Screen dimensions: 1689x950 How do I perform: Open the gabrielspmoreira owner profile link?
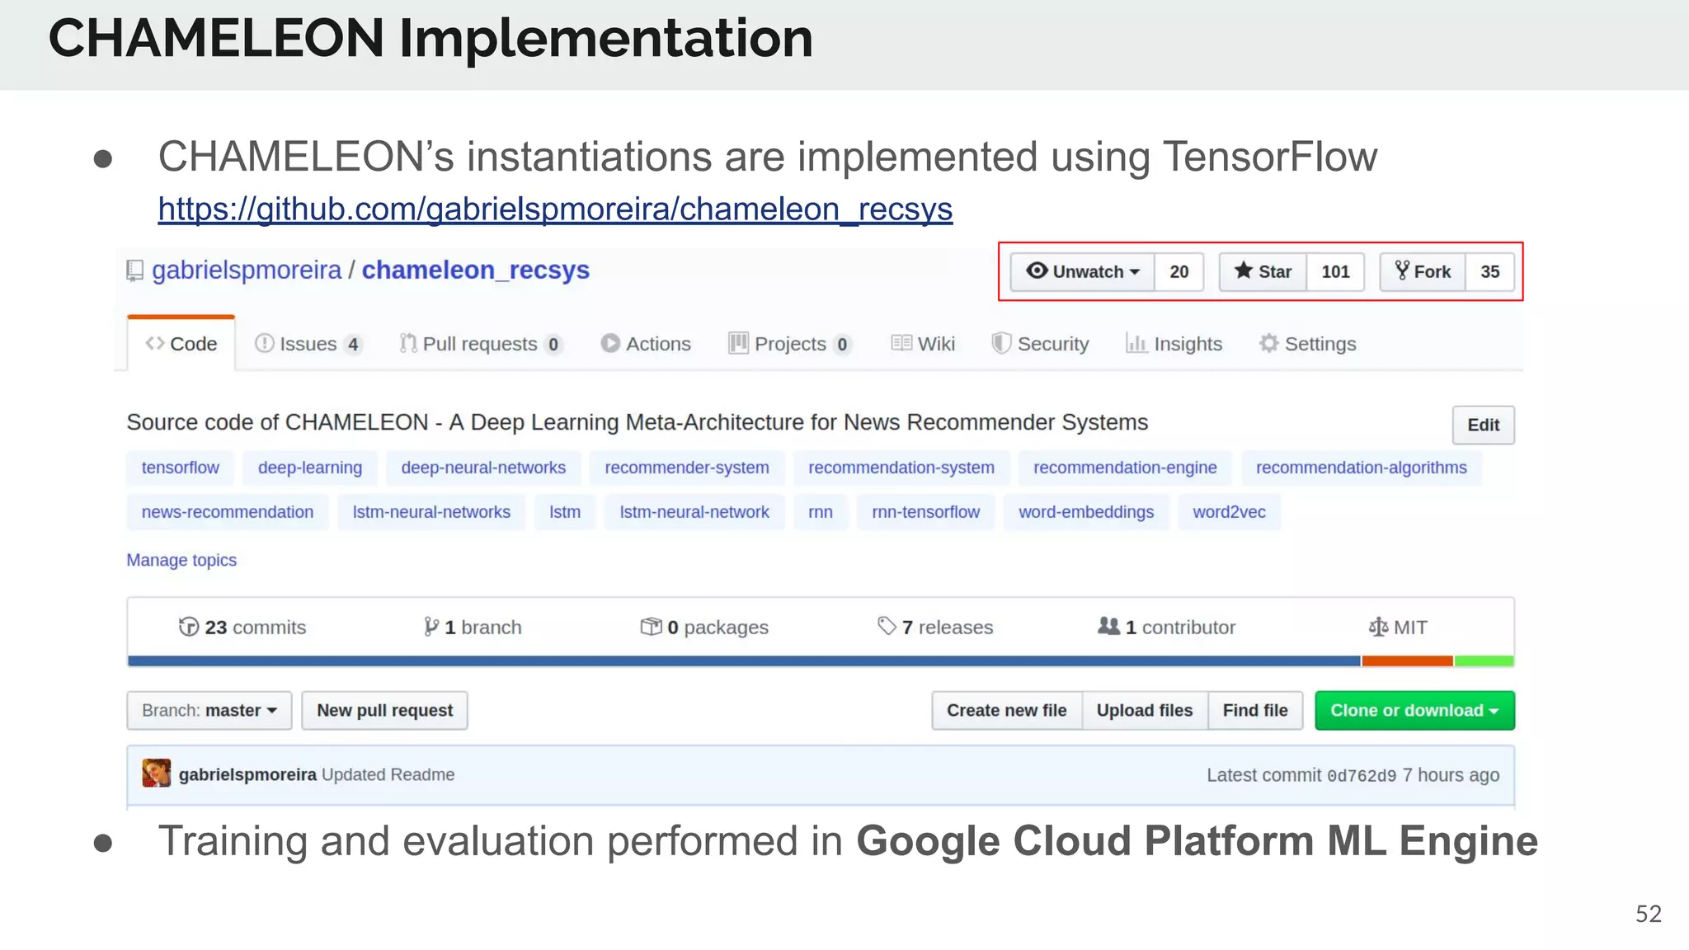(x=247, y=270)
